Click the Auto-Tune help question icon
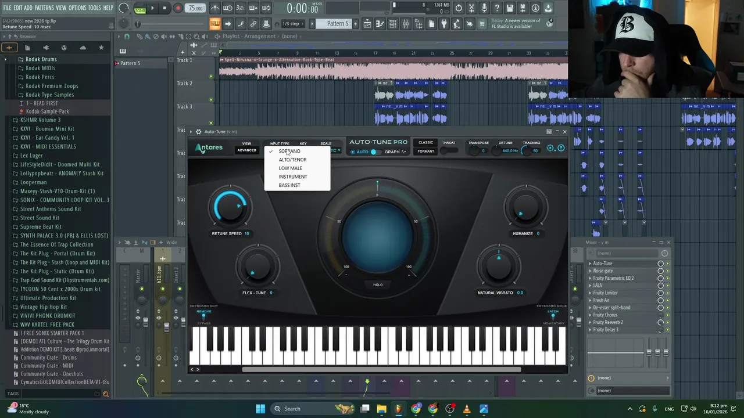This screenshot has width=744, height=418. (x=561, y=148)
